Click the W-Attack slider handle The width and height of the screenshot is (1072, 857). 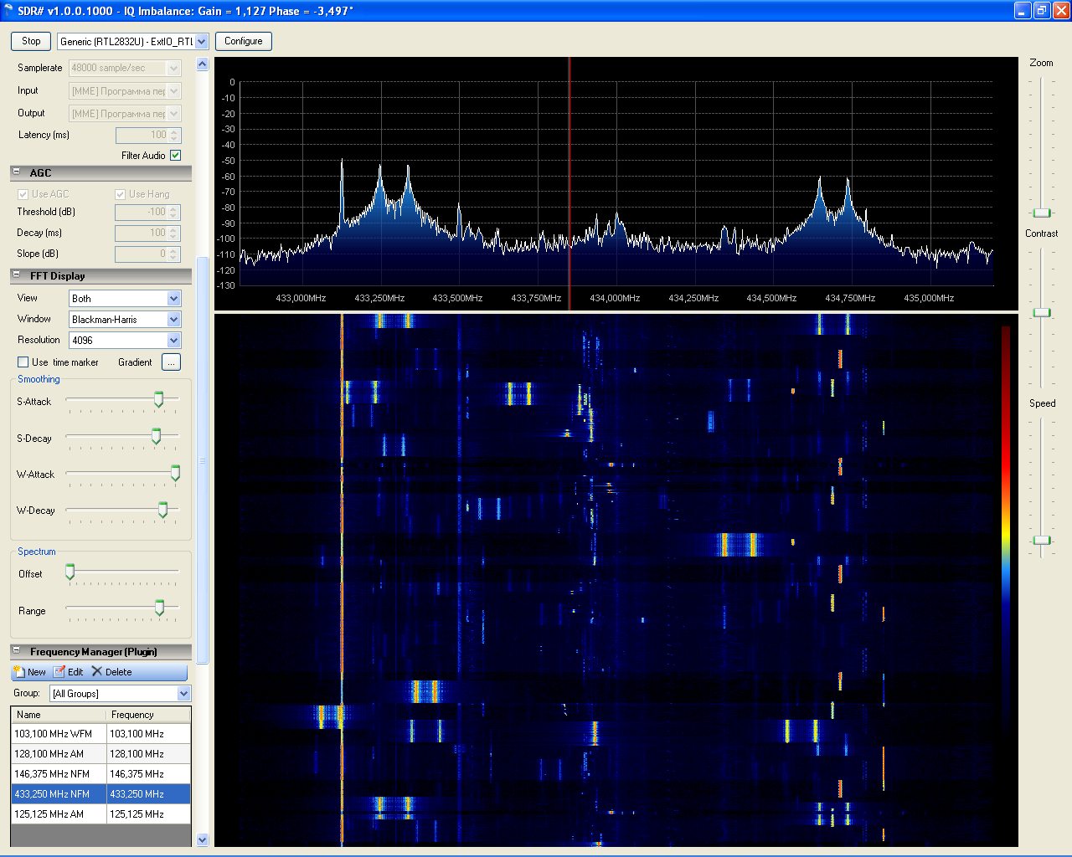(175, 473)
